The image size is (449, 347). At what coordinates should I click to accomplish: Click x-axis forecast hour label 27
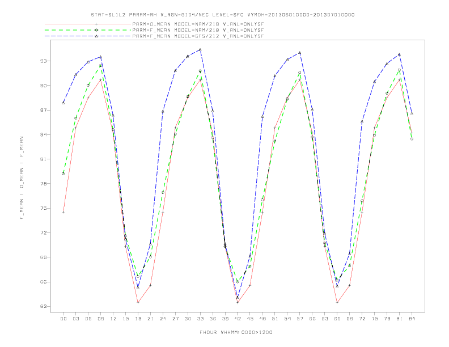[x=175, y=319]
